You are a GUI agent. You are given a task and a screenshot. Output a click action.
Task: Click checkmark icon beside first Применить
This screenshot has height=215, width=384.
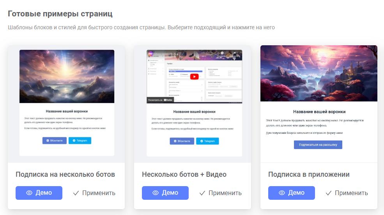[76, 193]
